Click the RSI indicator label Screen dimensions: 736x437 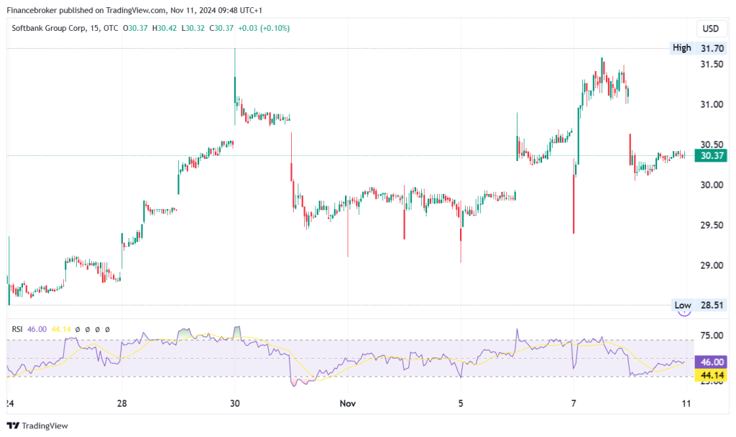click(x=17, y=329)
